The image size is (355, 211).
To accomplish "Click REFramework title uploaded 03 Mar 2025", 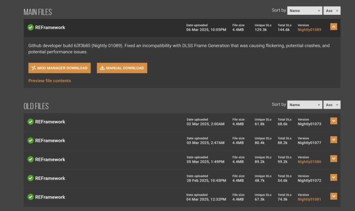I will pyautogui.click(x=50, y=141).
